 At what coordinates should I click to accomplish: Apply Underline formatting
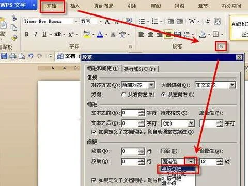pyautogui.click(x=44, y=34)
